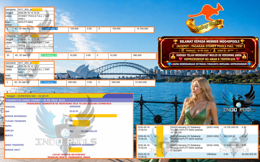
Task: Click the NOMOR URUT label
Action: click(x=12, y=150)
